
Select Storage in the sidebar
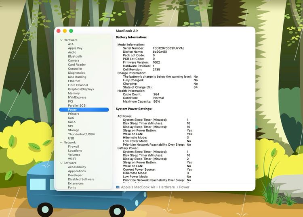[x=74, y=130]
